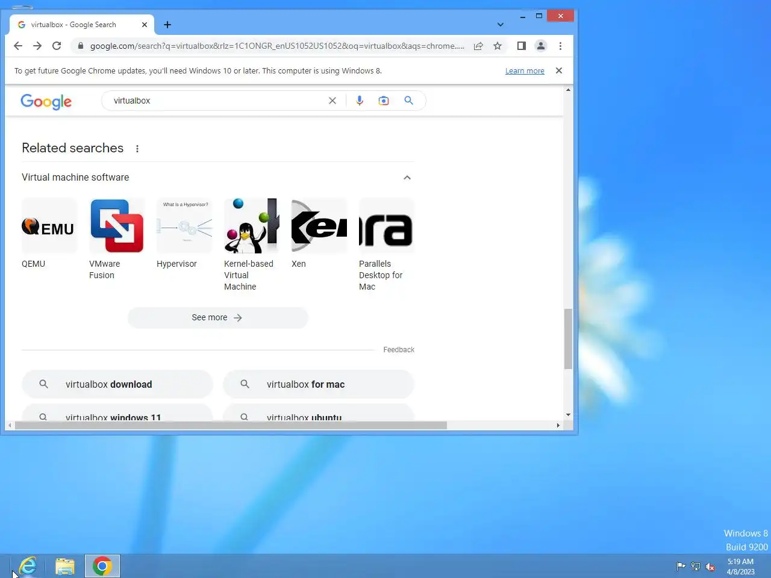Viewport: 771px width, 578px height.
Task: Open Chrome's three-dot menu
Action: click(560, 46)
